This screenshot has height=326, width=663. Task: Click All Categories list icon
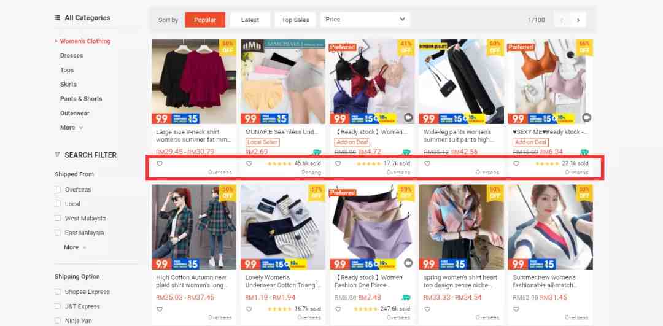57,18
